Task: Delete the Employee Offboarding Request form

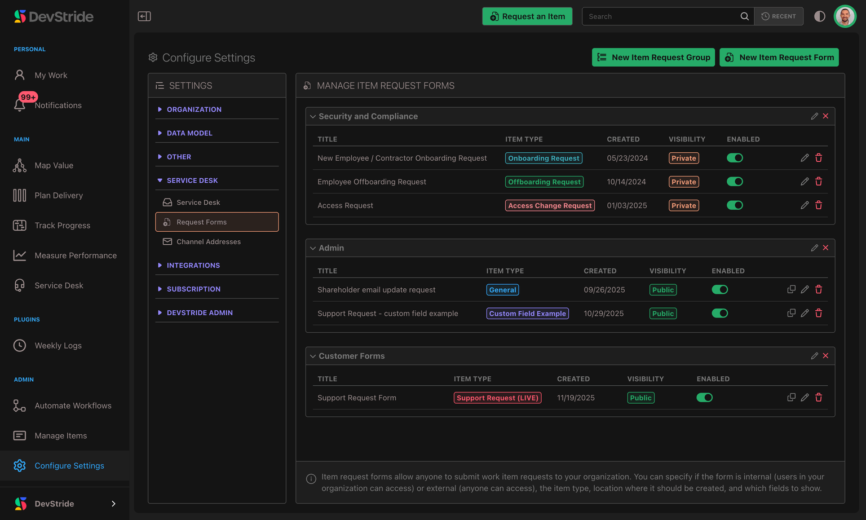Action: (819, 182)
